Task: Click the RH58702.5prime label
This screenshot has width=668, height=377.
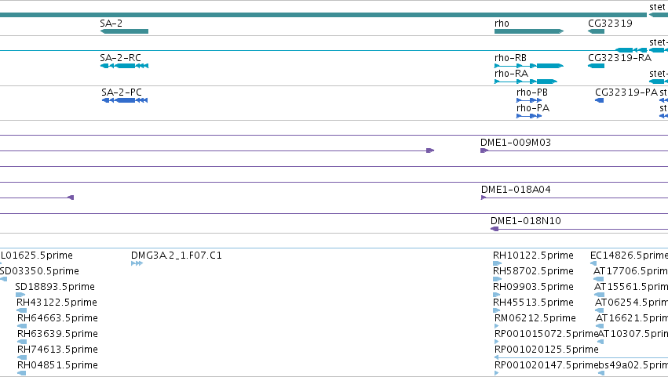Action: coord(533,271)
